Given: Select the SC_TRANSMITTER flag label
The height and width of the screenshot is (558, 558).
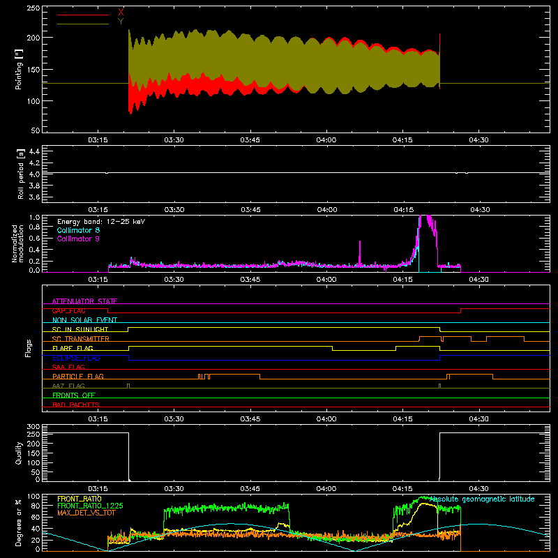Looking at the screenshot, I should 81,338.
